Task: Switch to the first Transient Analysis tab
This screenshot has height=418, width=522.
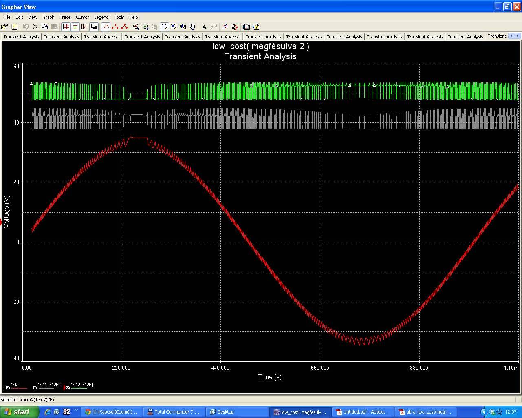Action: [21, 36]
